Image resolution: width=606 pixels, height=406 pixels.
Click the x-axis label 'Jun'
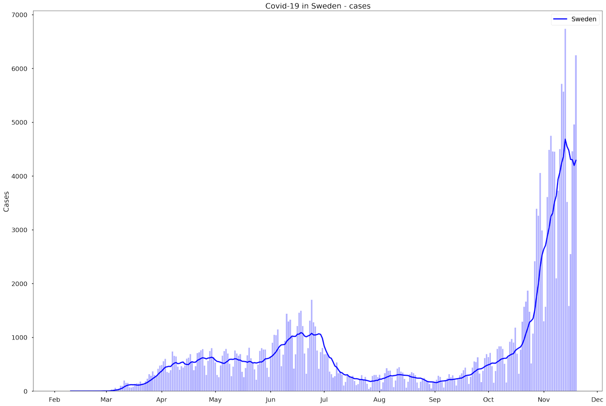pyautogui.click(x=270, y=400)
